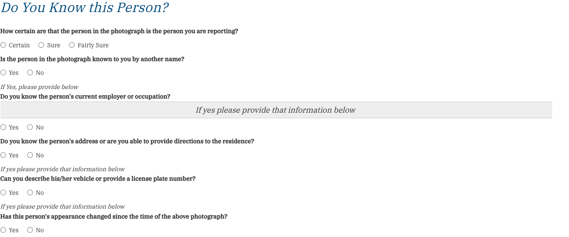Viewport: 569px width, 237px height.
Task: Click the gray "If yes please provide" banner
Action: point(276,110)
